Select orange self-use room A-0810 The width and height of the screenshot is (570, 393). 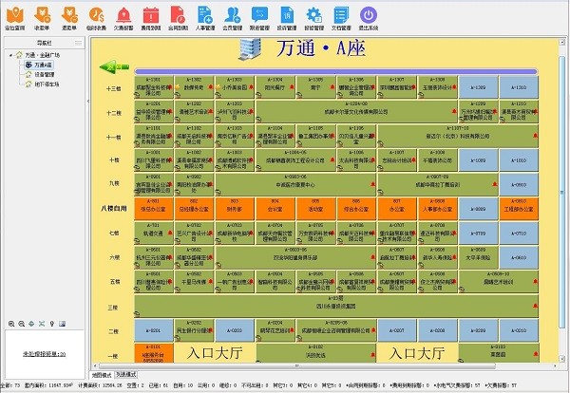[x=519, y=209]
